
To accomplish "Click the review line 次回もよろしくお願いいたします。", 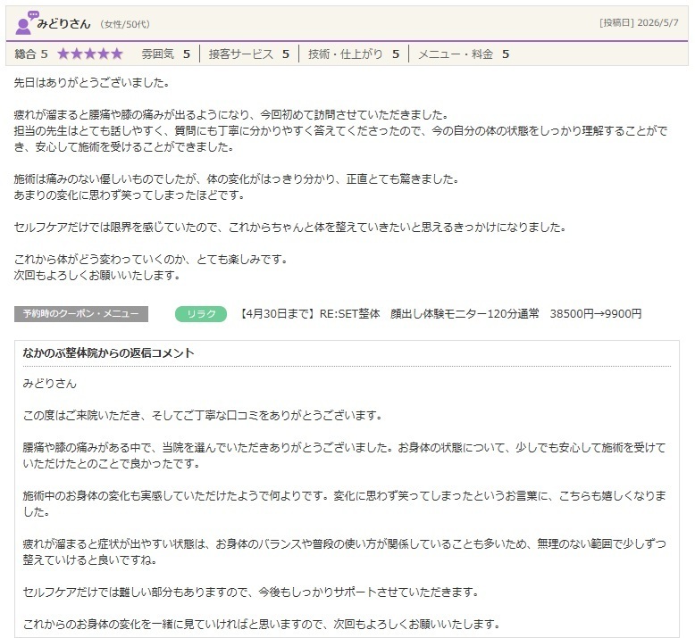I will (x=97, y=275).
